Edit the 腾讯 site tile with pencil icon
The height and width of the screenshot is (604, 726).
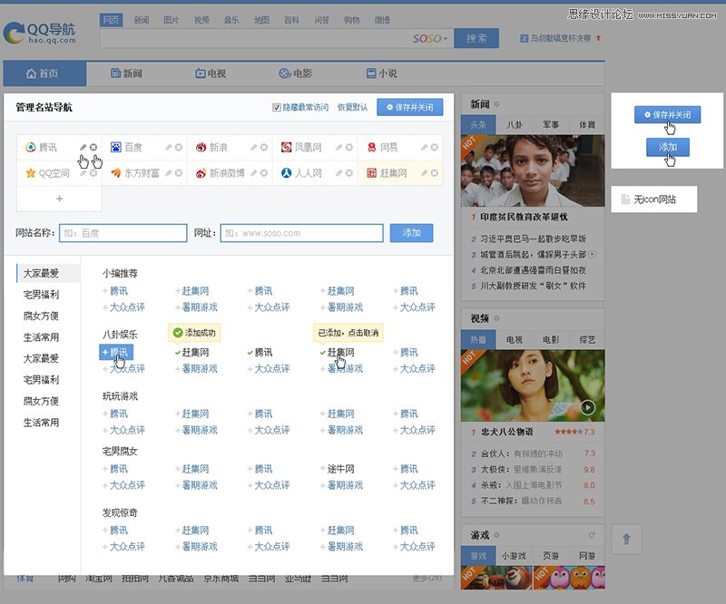pos(83,147)
